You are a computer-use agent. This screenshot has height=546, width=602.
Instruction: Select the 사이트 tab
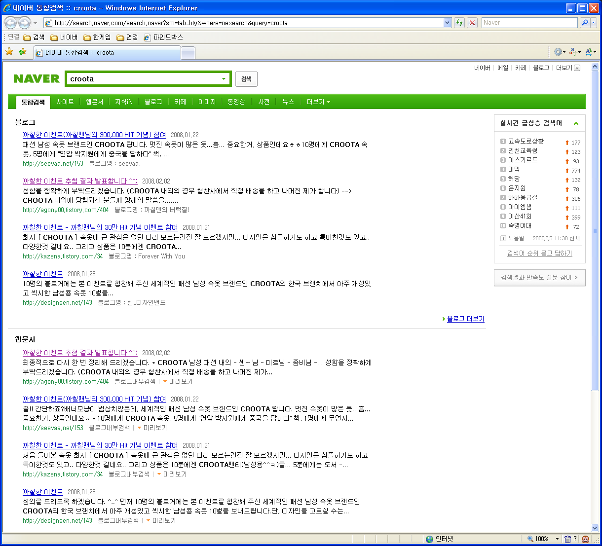click(65, 102)
